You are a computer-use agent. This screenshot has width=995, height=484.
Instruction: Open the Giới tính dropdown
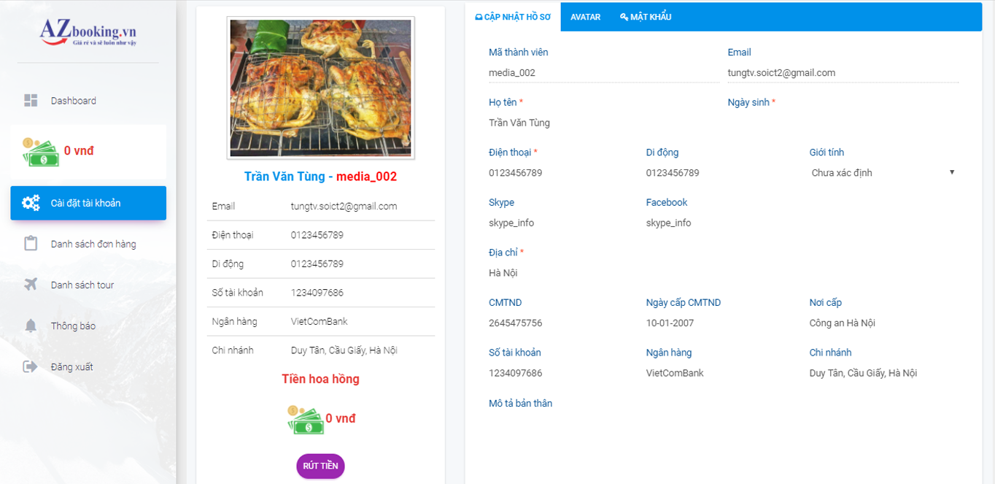pyautogui.click(x=882, y=173)
